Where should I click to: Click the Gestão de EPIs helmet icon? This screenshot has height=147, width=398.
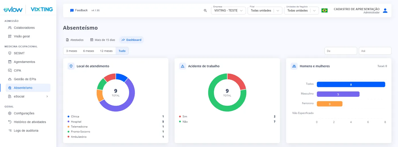point(10,79)
